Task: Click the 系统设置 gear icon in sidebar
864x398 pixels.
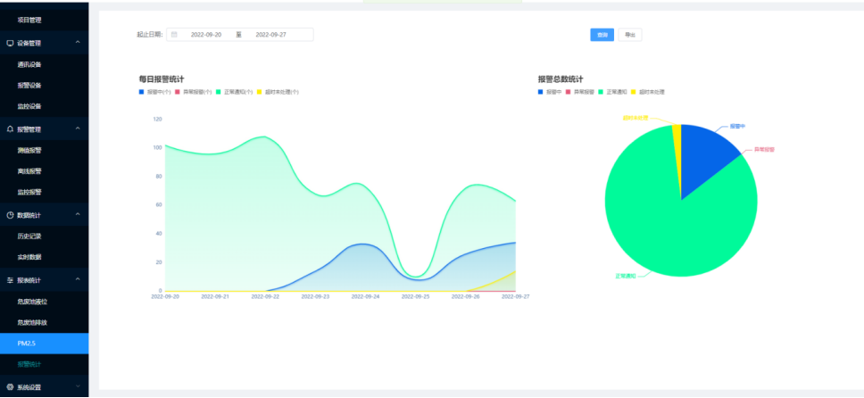Action: click(10, 387)
